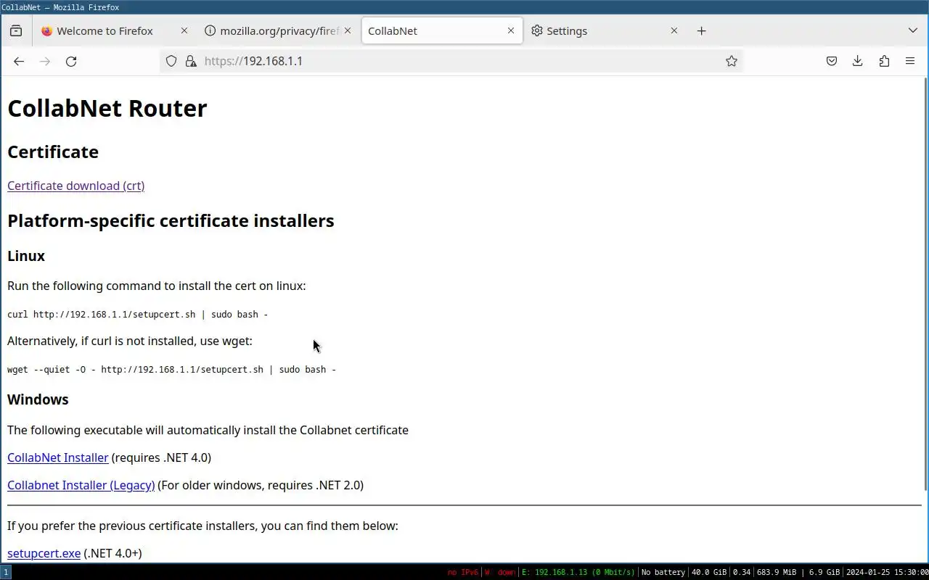This screenshot has width=929, height=580.
Task: Close the CollabNet tab
Action: [511, 30]
